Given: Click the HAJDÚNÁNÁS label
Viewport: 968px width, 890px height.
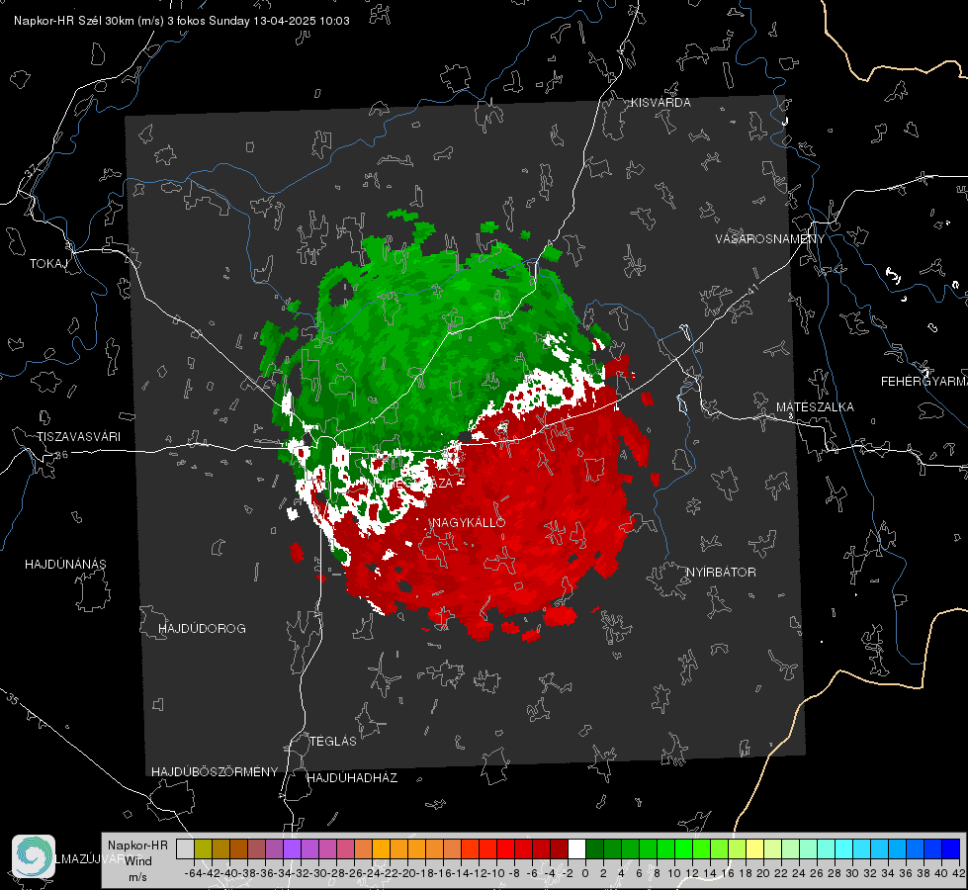Looking at the screenshot, I should tap(65, 564).
